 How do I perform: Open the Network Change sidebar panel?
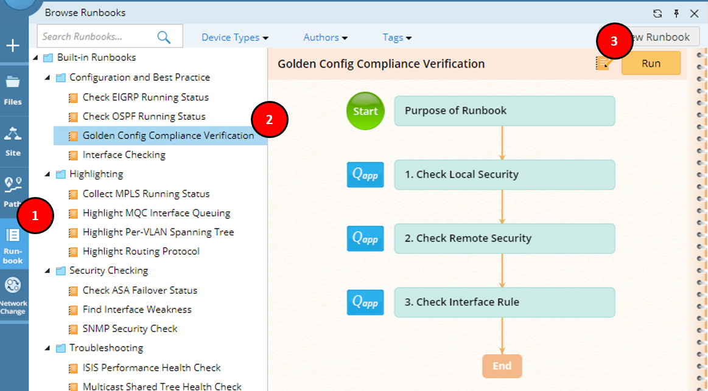(13, 296)
